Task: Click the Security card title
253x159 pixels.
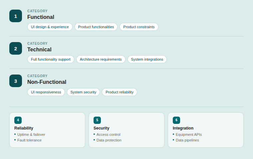Action: 101,128
